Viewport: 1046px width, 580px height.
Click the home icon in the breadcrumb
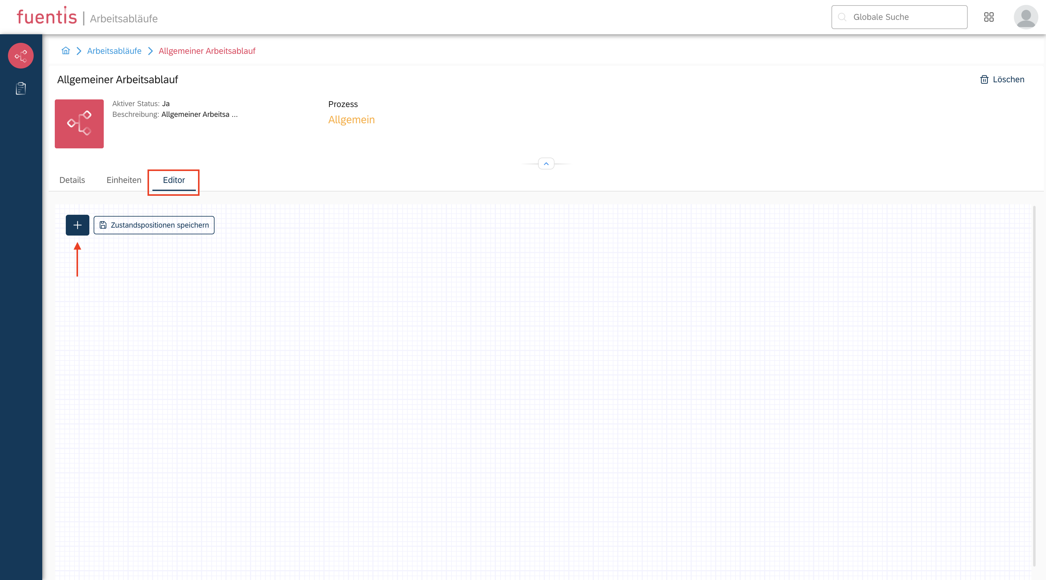click(65, 51)
